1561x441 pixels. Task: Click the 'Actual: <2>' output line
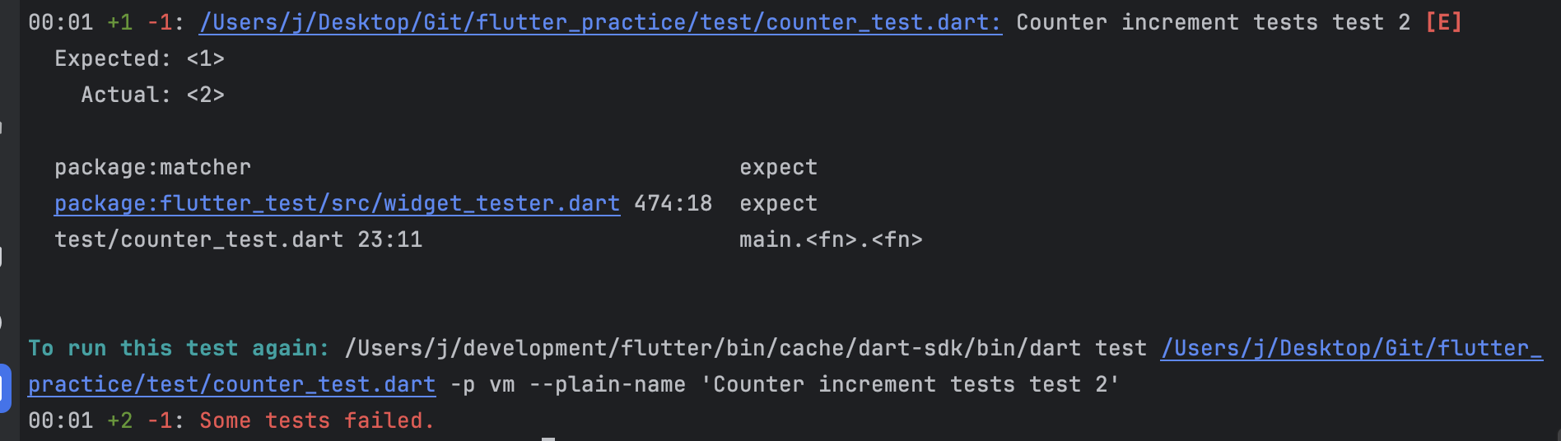click(x=152, y=95)
